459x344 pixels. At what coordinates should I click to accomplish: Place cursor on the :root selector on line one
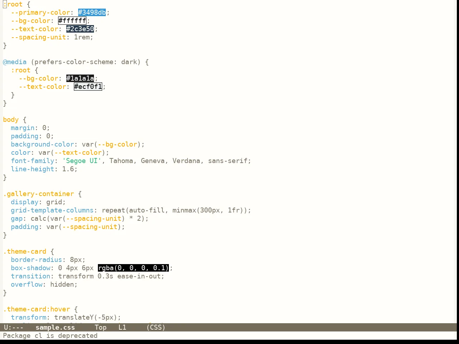[x=13, y=4]
